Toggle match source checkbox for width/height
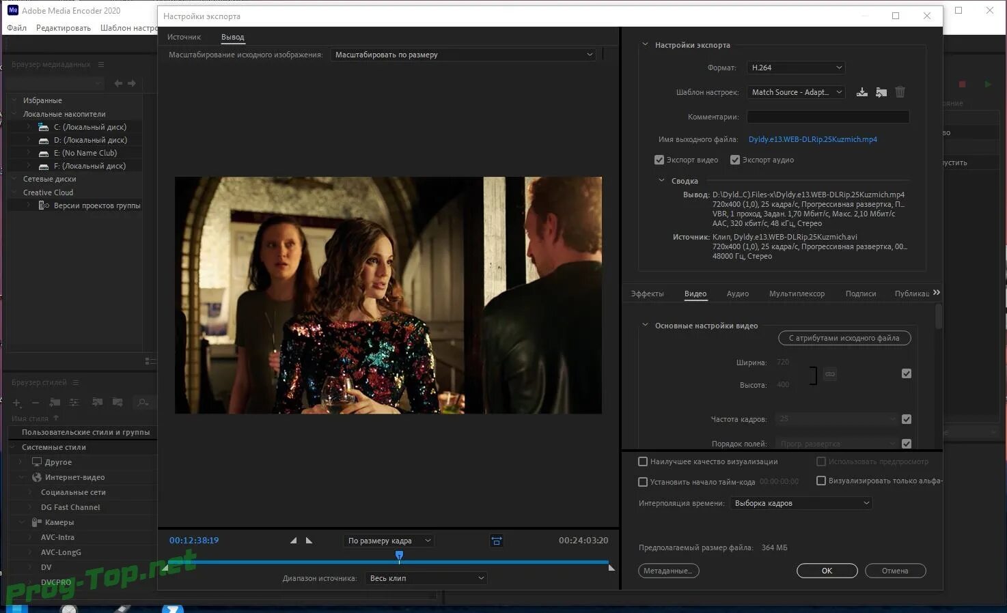1007x613 pixels. point(907,373)
